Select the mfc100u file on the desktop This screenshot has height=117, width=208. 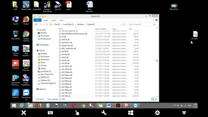[x=195, y=35]
